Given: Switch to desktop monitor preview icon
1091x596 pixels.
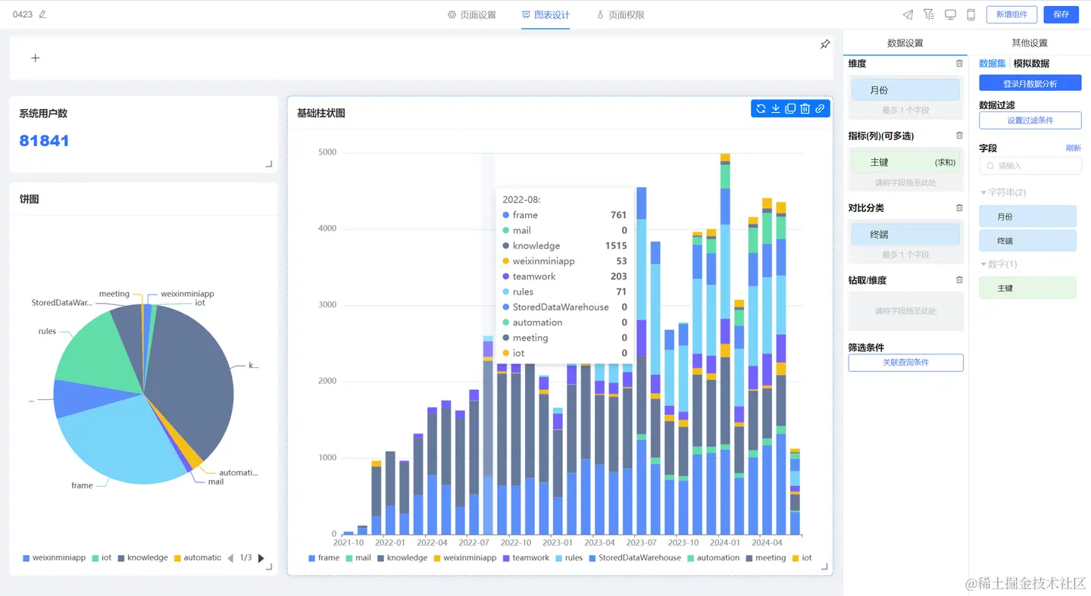Looking at the screenshot, I should 950,14.
